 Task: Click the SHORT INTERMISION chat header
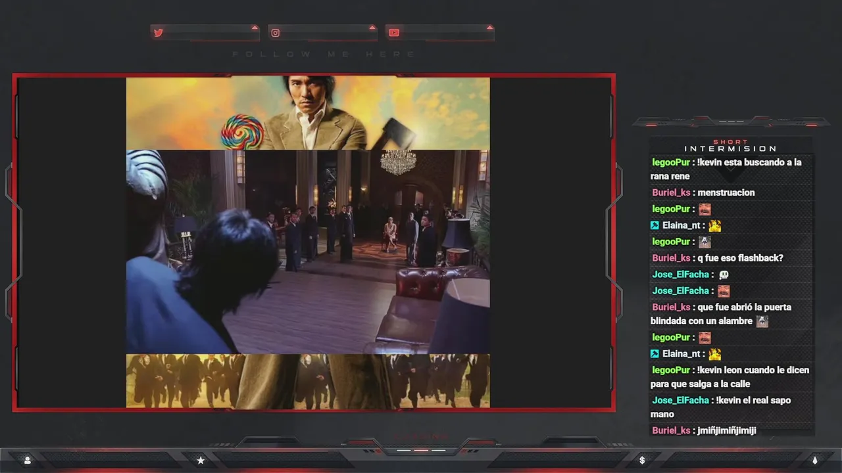click(730, 145)
